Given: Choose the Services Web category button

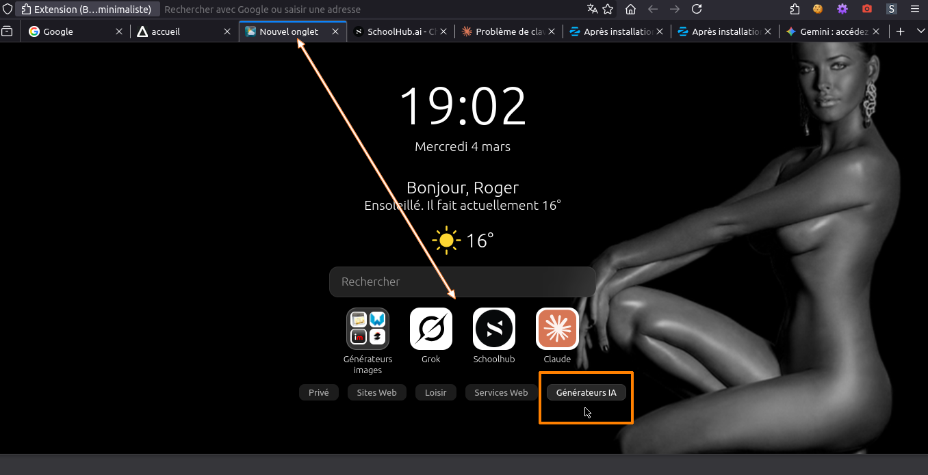Looking at the screenshot, I should (501, 392).
